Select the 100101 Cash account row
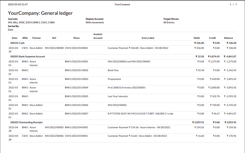 pos(17,43)
